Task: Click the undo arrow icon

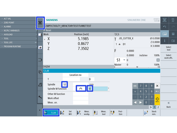Action: [164, 27]
